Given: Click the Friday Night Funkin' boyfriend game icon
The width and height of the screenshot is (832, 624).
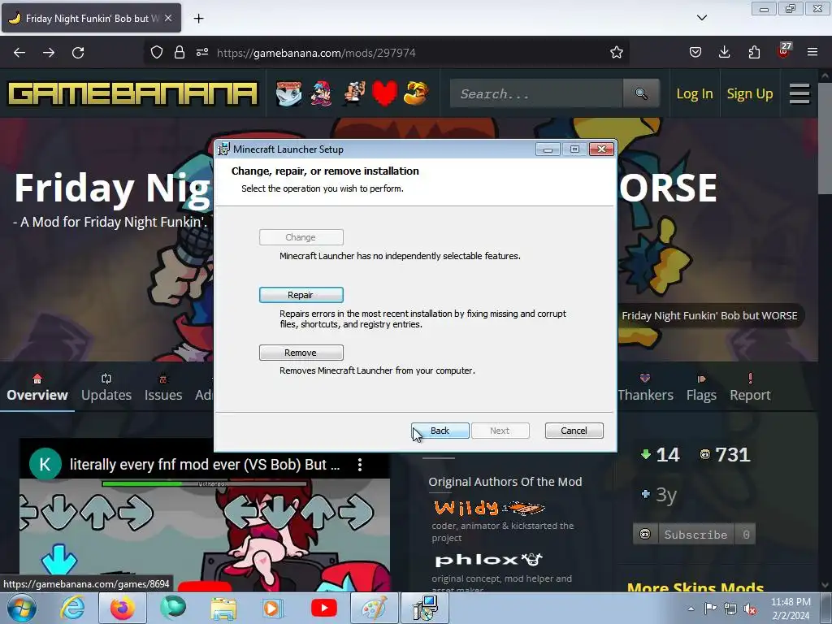Looking at the screenshot, I should 321,93.
